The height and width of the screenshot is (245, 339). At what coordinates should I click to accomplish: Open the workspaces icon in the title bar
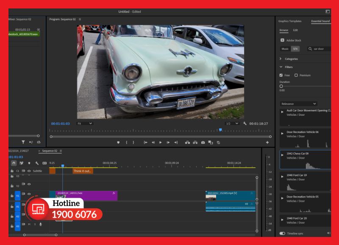point(328,12)
